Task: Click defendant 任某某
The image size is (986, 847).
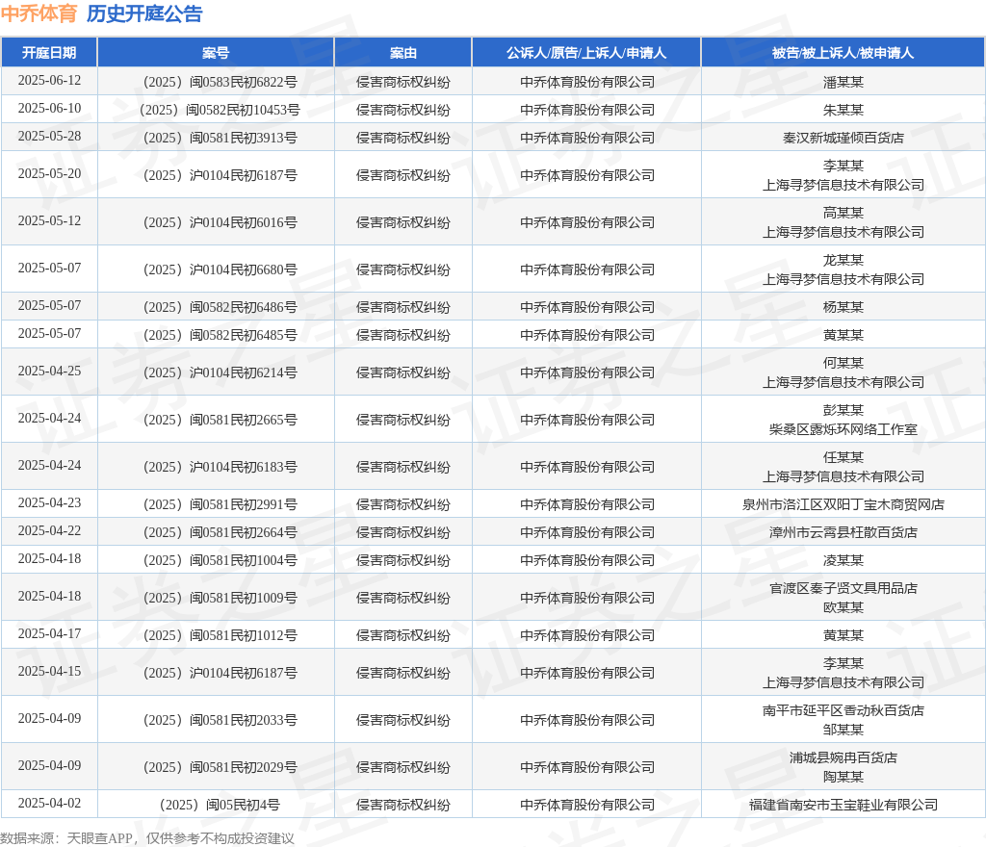Action: coord(843,457)
